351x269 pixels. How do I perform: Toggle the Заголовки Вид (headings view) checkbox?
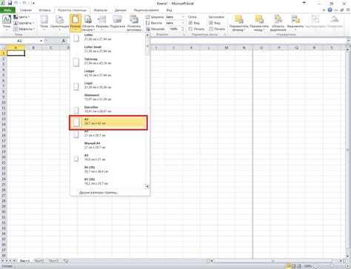[211, 23]
